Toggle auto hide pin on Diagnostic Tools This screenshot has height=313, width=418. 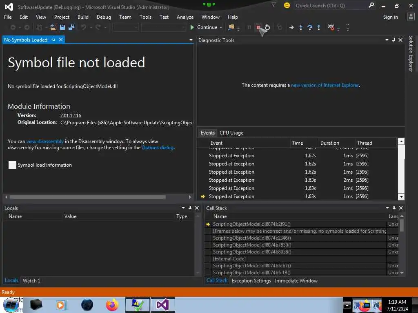click(394, 40)
